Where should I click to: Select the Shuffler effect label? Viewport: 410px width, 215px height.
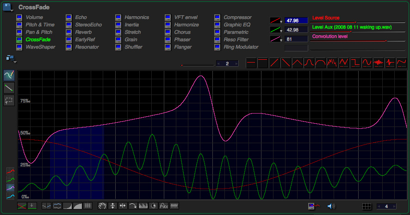134,47
